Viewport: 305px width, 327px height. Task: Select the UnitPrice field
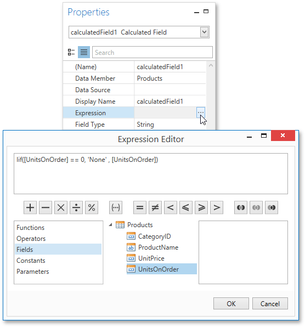[151, 258]
